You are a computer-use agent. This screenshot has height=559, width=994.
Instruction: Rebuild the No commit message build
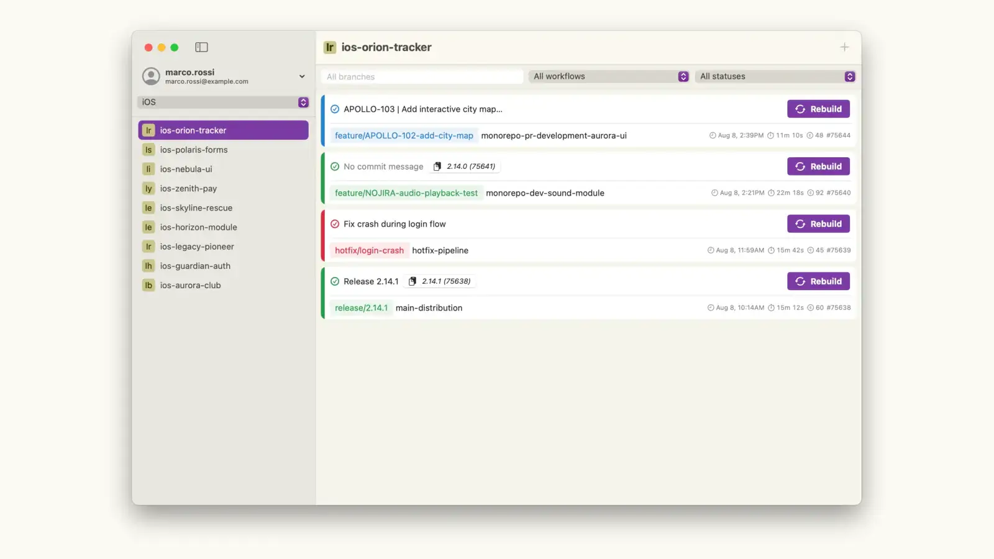tap(818, 166)
